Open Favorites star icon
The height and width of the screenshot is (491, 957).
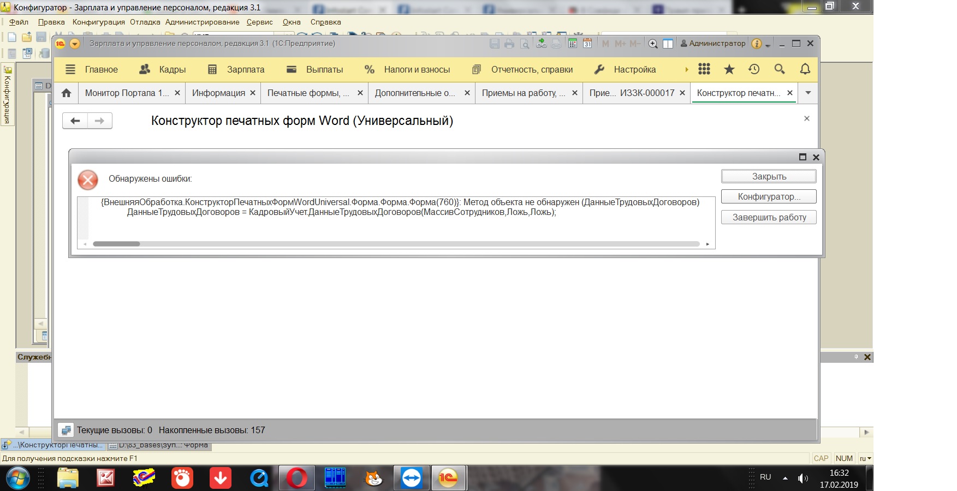click(729, 69)
